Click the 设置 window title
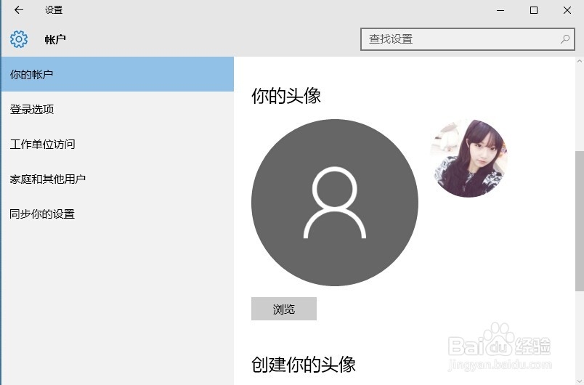584x385 pixels. (54, 10)
